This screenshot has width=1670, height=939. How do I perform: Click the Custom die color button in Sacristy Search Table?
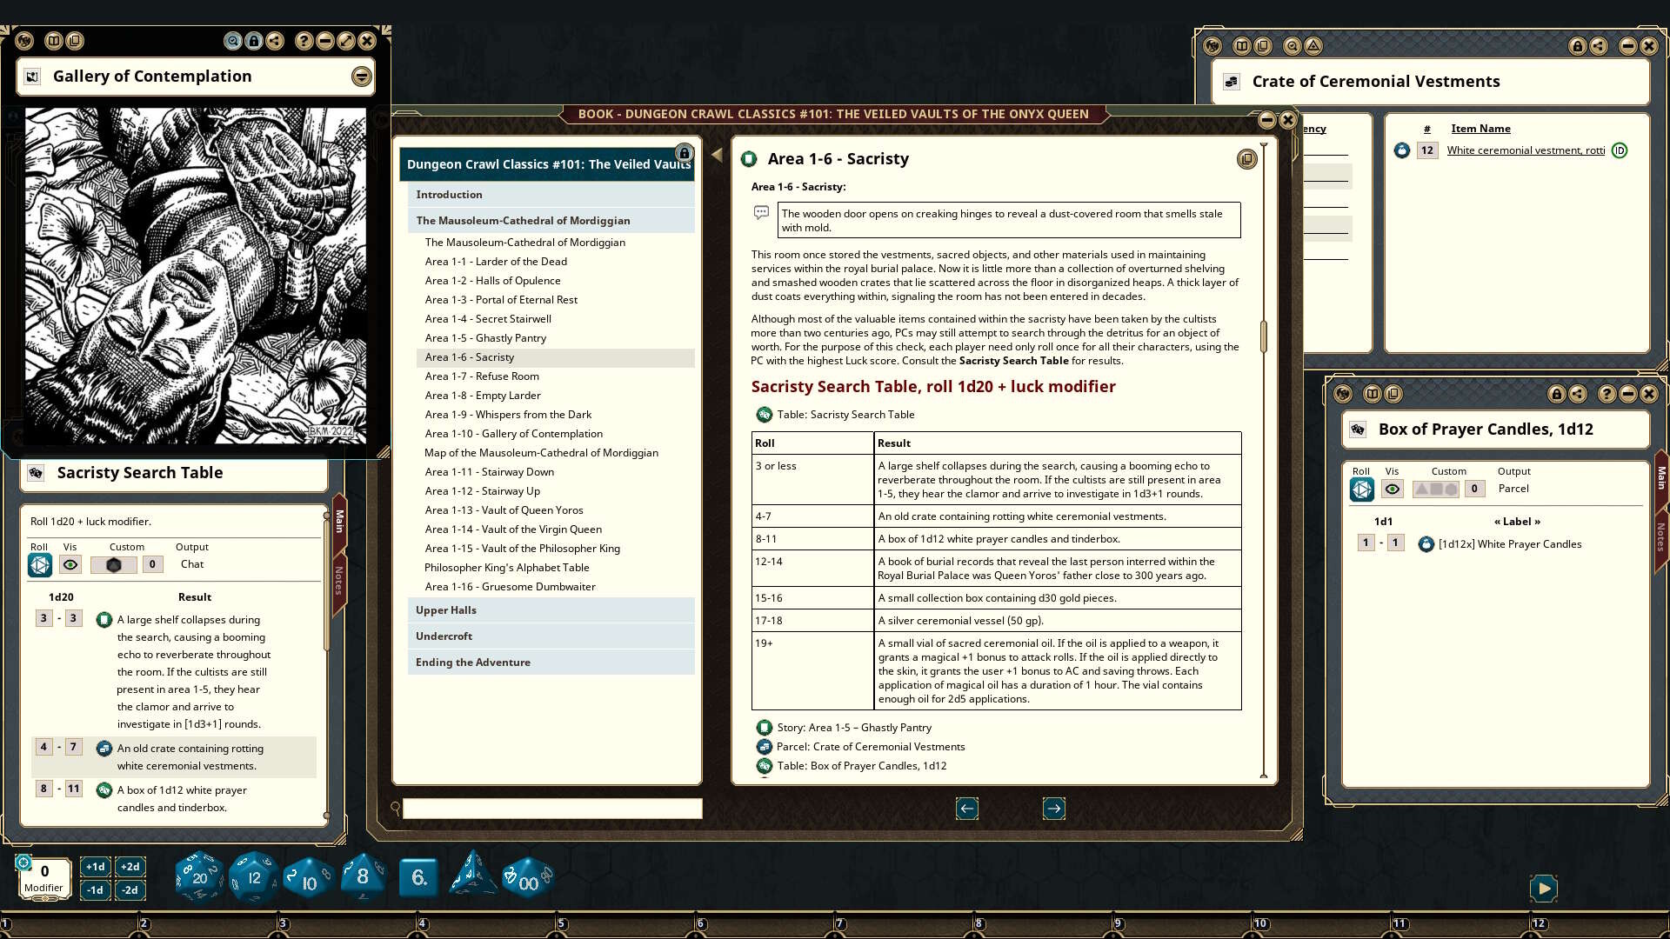click(113, 564)
